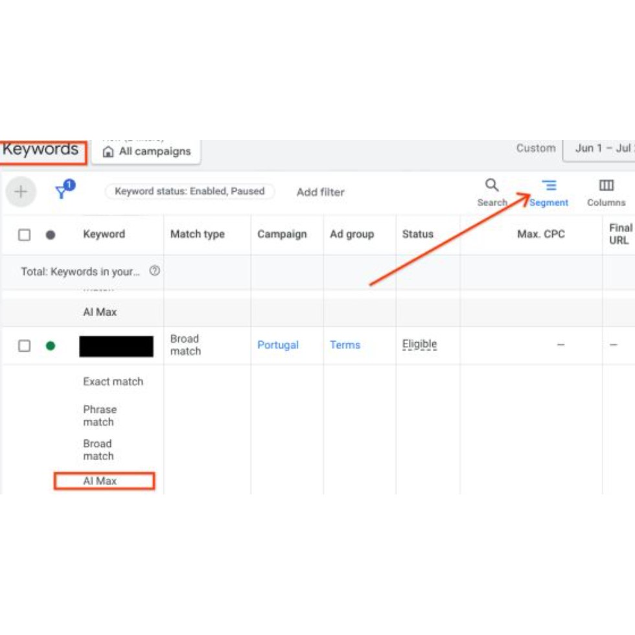Click the Eligible status
Viewport: 635px width, 635px height.
point(419,344)
